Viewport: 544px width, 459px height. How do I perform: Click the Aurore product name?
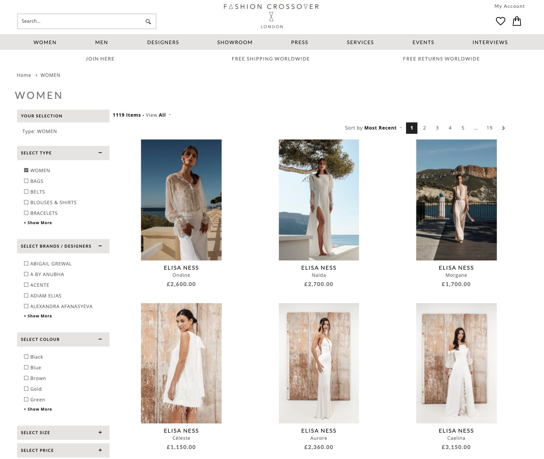[x=319, y=438]
